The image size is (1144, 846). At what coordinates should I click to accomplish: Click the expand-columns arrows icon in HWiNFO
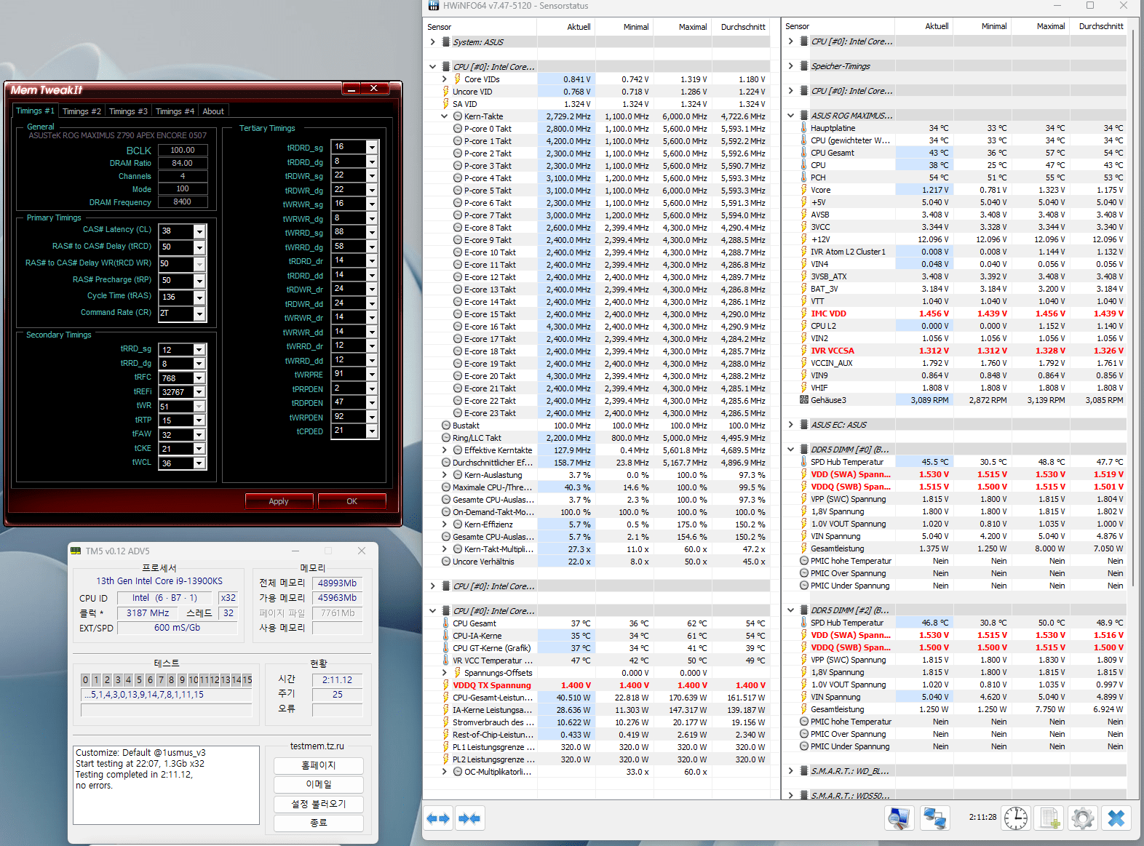click(x=438, y=818)
